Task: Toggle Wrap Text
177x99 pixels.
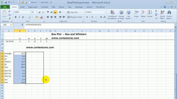Action: coord(72,12)
